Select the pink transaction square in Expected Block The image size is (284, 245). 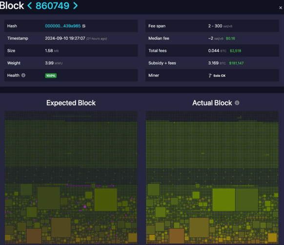pos(84,206)
